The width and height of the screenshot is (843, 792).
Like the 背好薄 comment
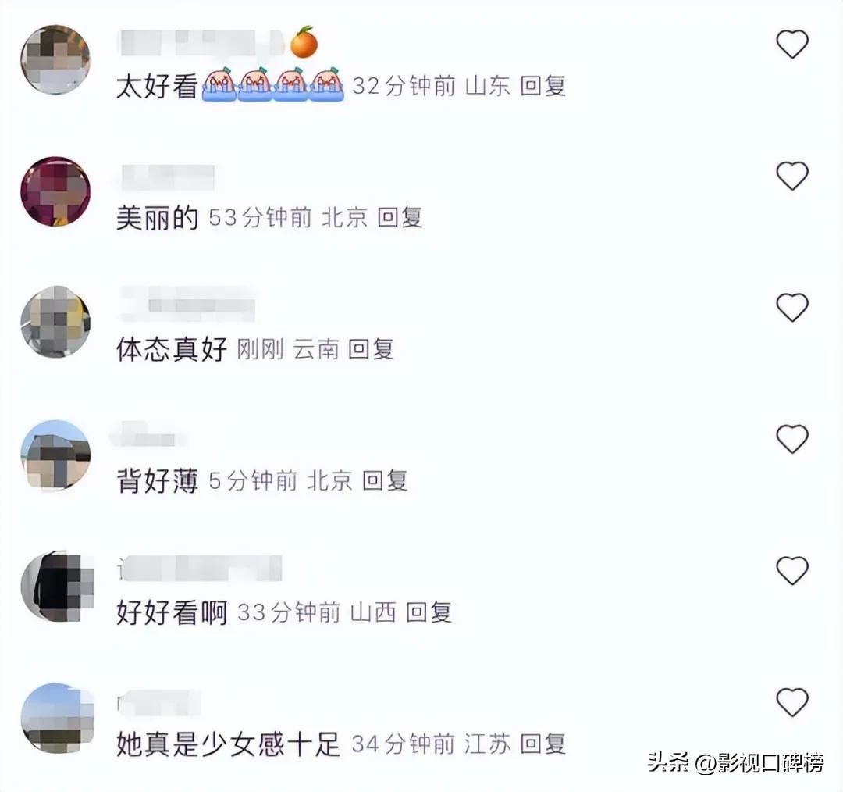pyautogui.click(x=792, y=439)
